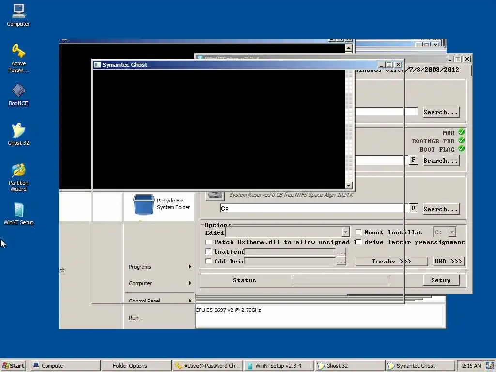Switch to WinNTSetup v2.3.4 taskbar button
Screen dimensions: 496x372
tap(279, 366)
